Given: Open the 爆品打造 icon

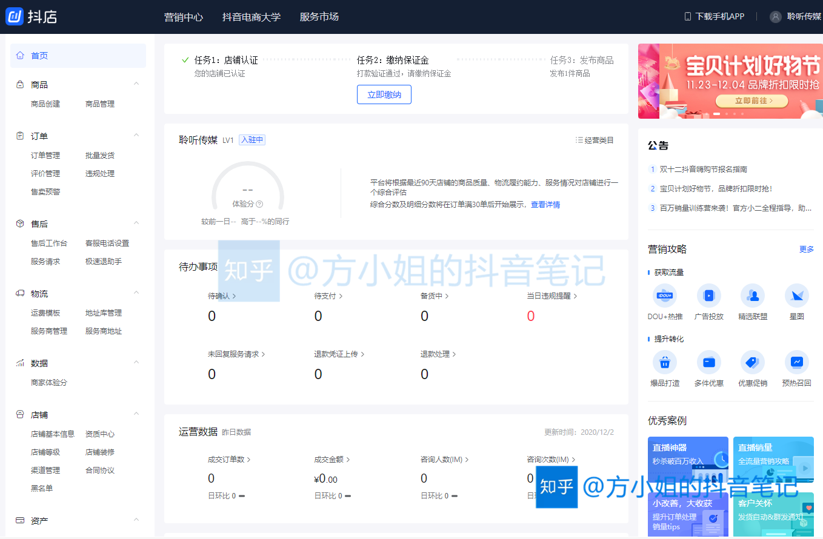Looking at the screenshot, I should click(x=665, y=362).
